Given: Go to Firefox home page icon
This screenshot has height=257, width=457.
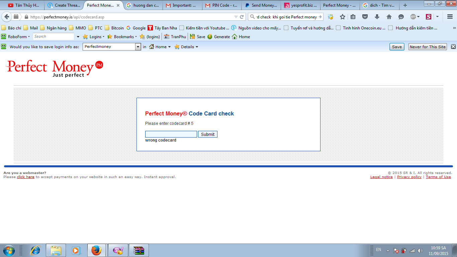Looking at the screenshot, I should click(x=389, y=17).
